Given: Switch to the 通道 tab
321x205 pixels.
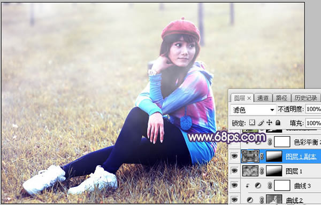Looking at the screenshot, I should point(263,98).
